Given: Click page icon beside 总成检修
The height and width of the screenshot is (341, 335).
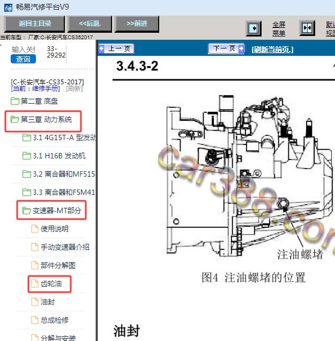Looking at the screenshot, I should 35,320.
